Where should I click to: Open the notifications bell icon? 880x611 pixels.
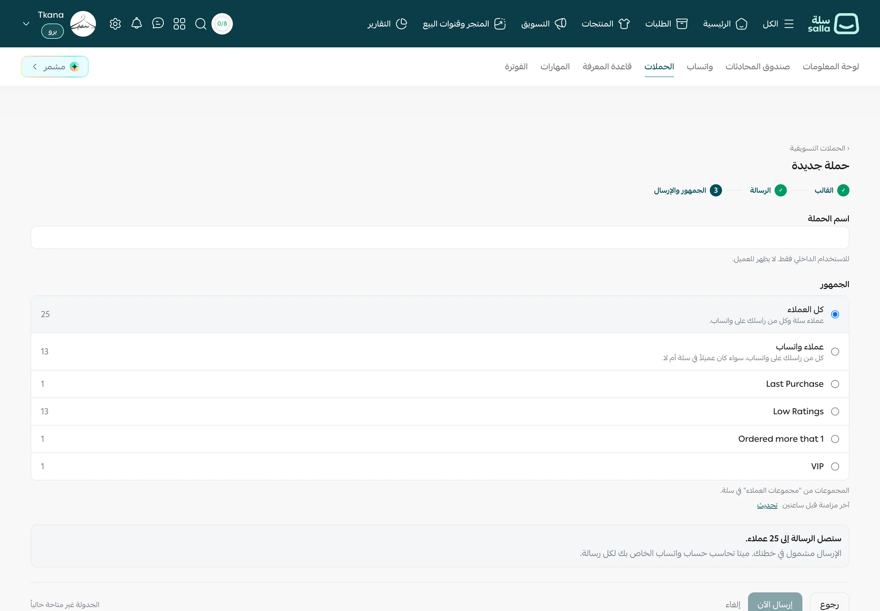(x=137, y=24)
